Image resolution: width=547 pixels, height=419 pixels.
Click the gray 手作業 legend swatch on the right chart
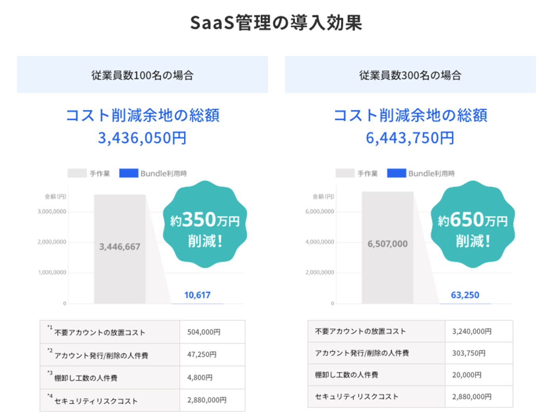[x=345, y=173]
